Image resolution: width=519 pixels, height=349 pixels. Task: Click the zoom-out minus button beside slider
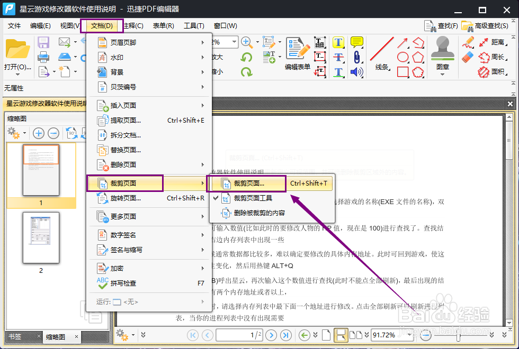[x=426, y=335]
